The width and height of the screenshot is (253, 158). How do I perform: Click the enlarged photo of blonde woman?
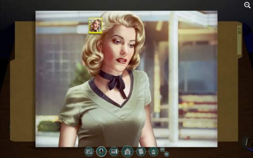click(x=126, y=79)
